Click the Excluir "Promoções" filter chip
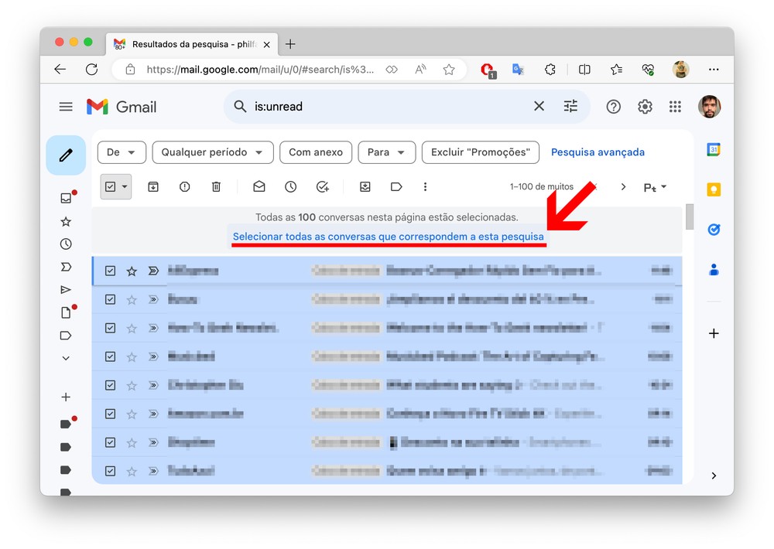Image resolution: width=774 pixels, height=549 pixels. [481, 152]
